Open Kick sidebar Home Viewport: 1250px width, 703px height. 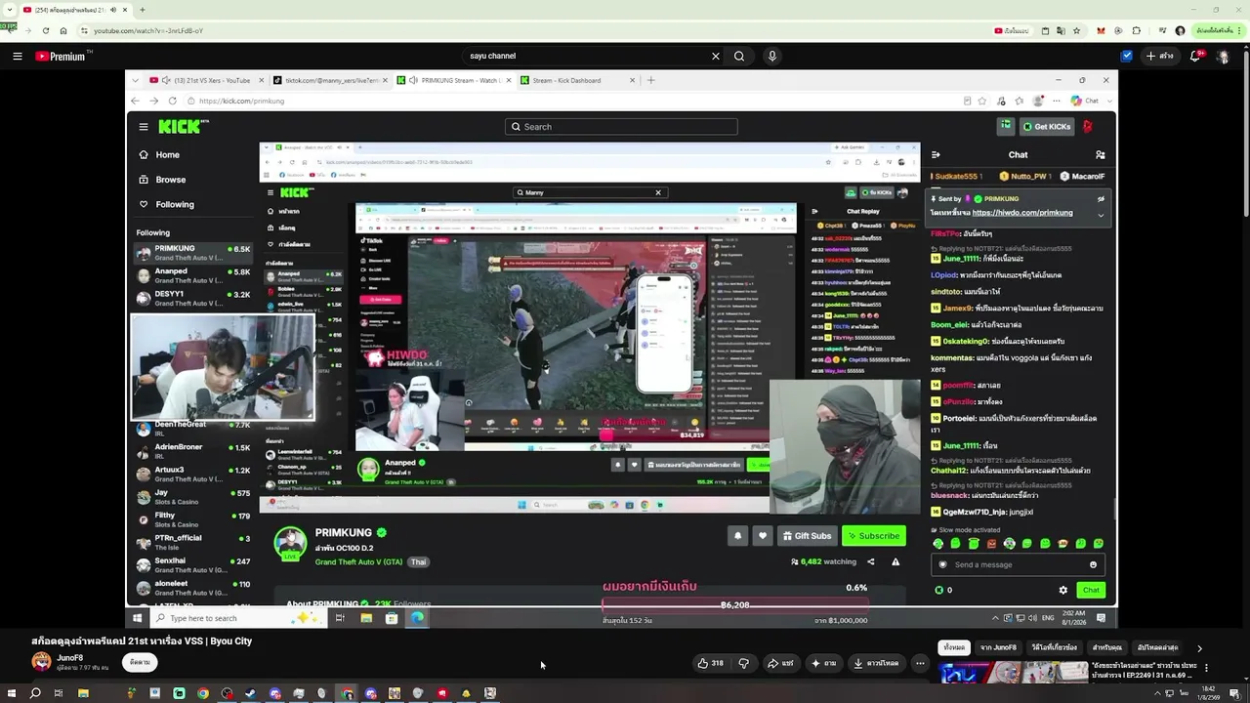pyautogui.click(x=159, y=154)
